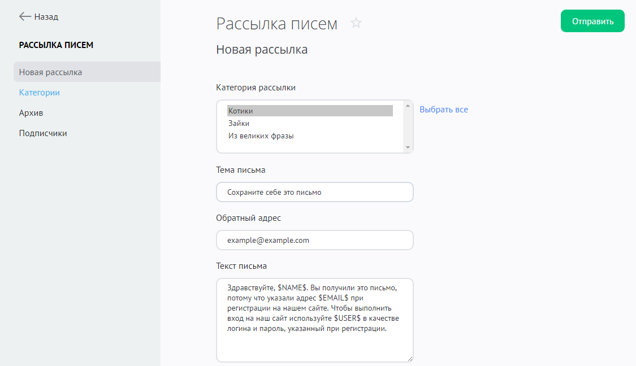Screen dimensions: 636x366
Task: Star the Рассылка писем page as favorite
Action: pos(356,23)
